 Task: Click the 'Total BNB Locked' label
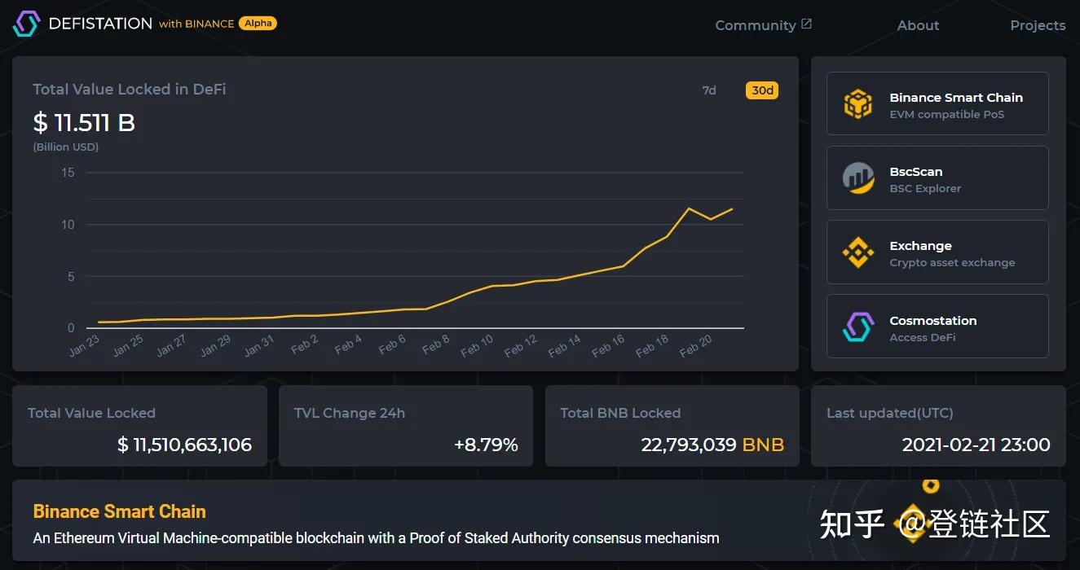(620, 413)
